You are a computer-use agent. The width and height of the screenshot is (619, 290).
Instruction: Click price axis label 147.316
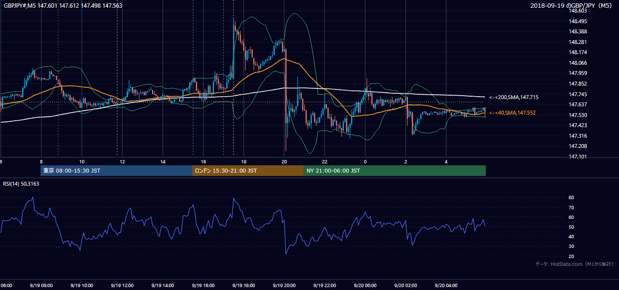pyautogui.click(x=577, y=136)
